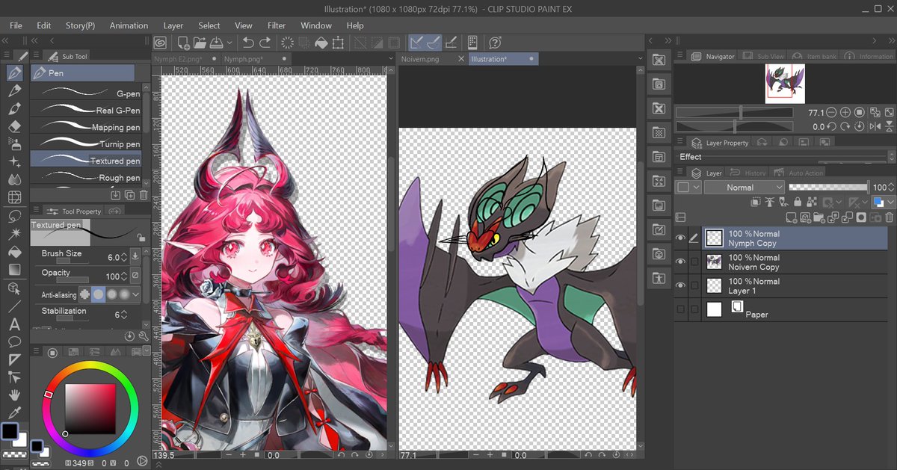This screenshot has width=897, height=470.
Task: Select the Balloon tool
Action: pos(14,342)
